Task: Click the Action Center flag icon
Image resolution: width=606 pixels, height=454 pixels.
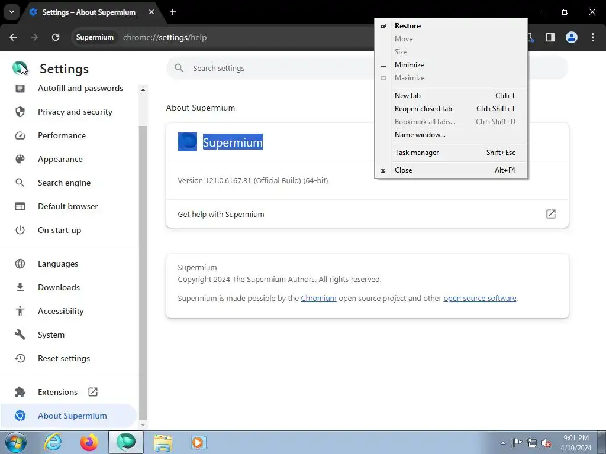Action: pos(517,443)
